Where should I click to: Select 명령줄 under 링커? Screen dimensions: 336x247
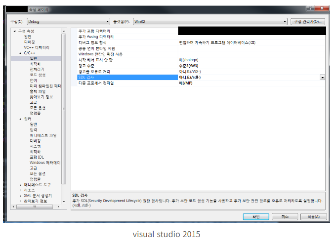(x=35, y=179)
